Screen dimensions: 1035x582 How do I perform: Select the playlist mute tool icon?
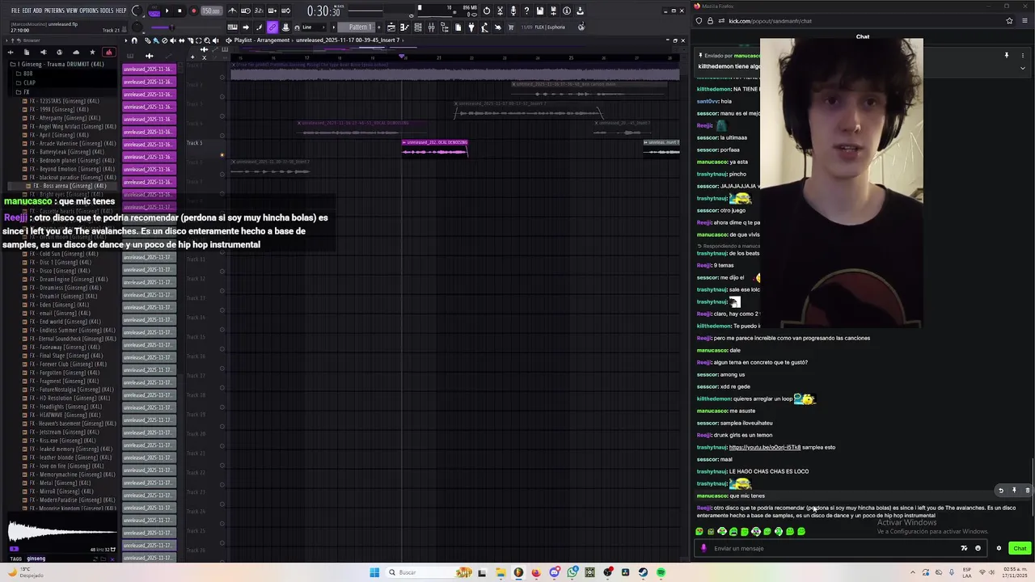[173, 40]
